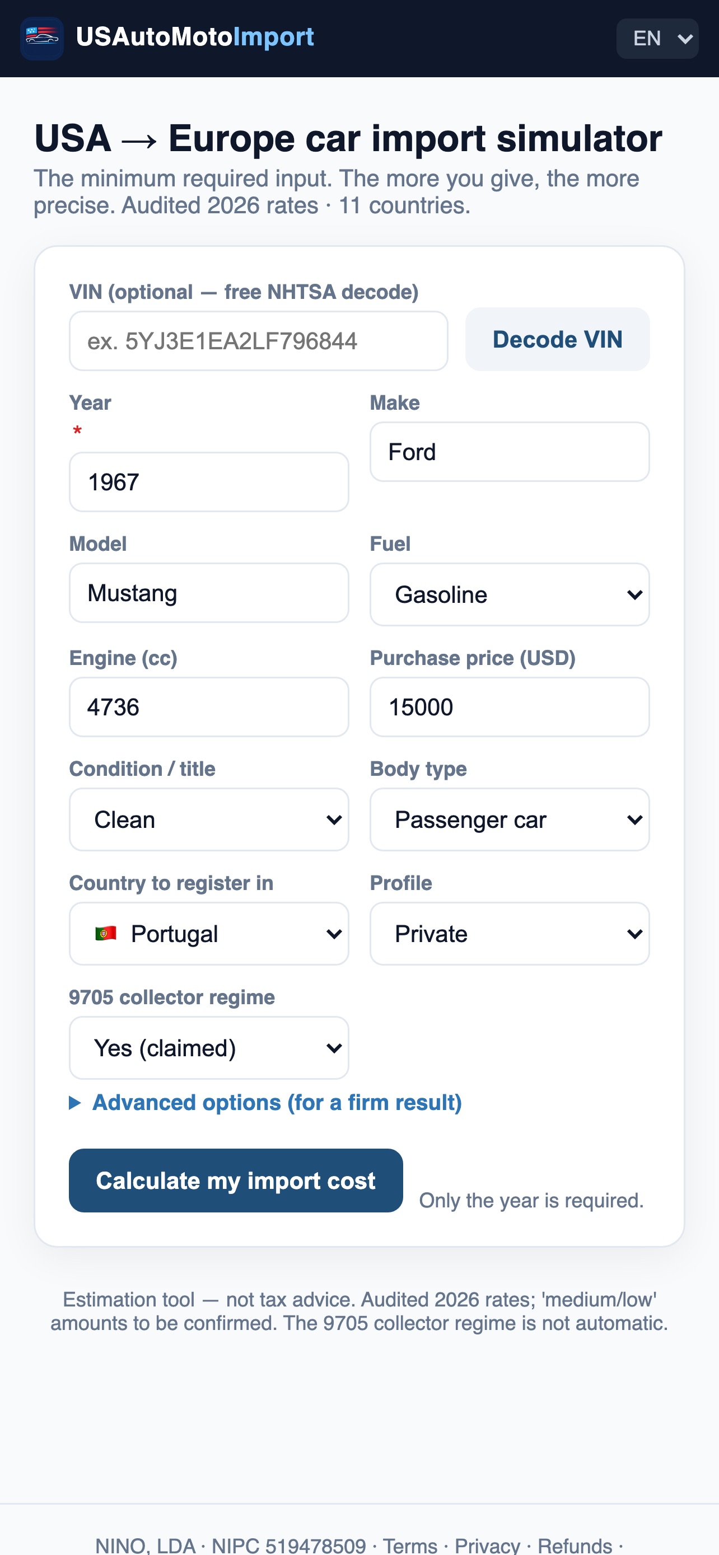The image size is (719, 1555).
Task: Click the 'USA → Europe car import simulator' heading
Action: point(348,139)
